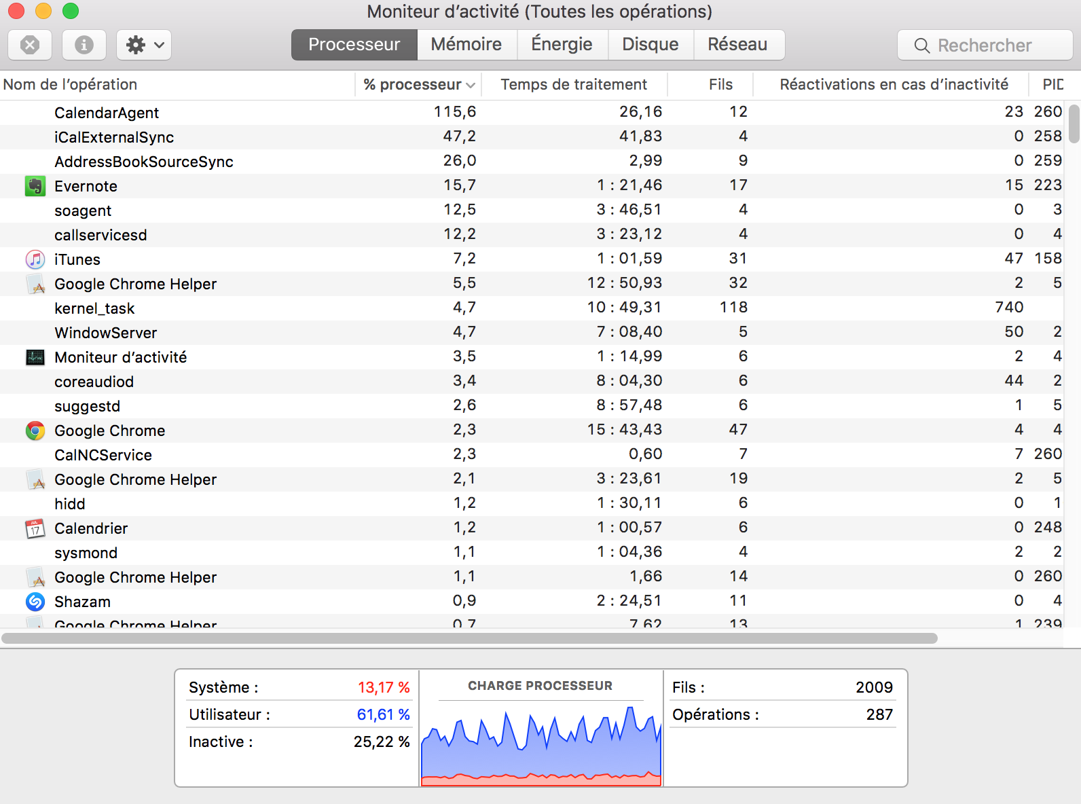The height and width of the screenshot is (804, 1081).
Task: Click the 115,6 CPU percent value
Action: pyautogui.click(x=455, y=111)
